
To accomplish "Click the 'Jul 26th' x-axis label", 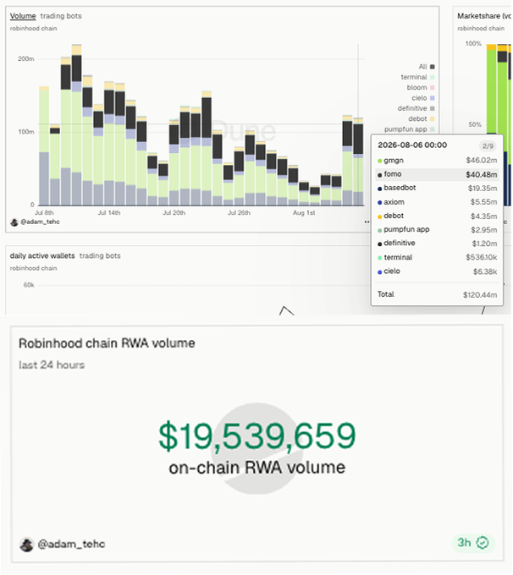I will (239, 213).
